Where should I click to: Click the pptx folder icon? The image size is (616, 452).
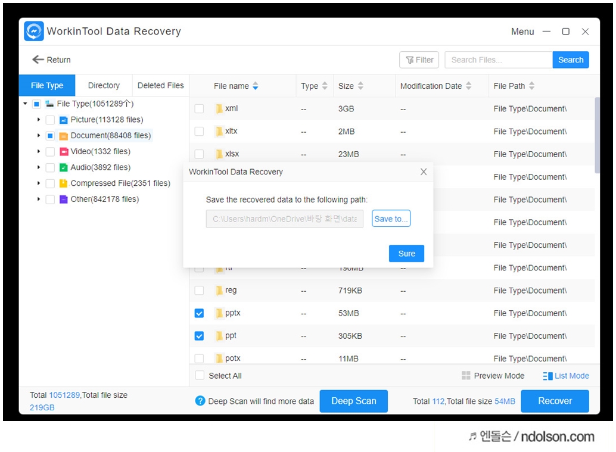pos(219,313)
